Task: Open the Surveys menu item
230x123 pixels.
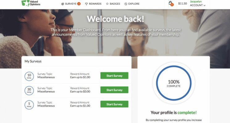Action: click(x=71, y=4)
